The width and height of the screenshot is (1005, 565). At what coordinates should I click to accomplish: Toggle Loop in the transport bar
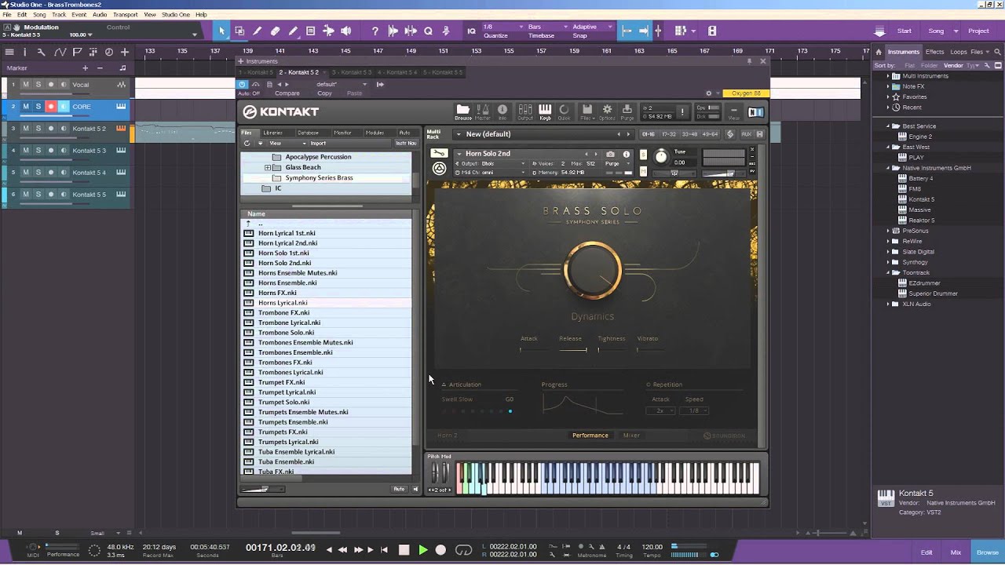(463, 550)
